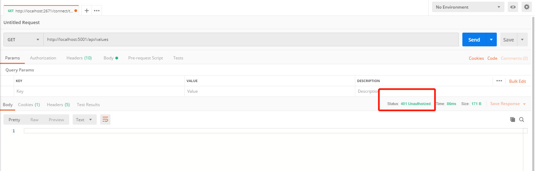
Task: Click the environment quick look eye icon
Action: (x=513, y=7)
